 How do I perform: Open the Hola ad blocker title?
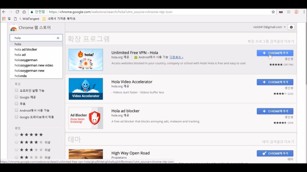(125, 111)
